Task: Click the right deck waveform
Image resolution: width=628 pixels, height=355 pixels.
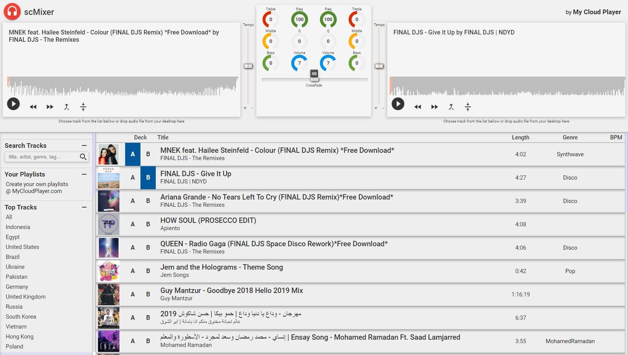Action: 507,86
